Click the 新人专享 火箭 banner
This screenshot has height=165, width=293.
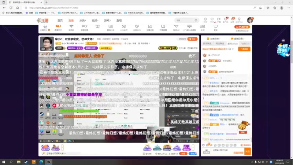168,48
